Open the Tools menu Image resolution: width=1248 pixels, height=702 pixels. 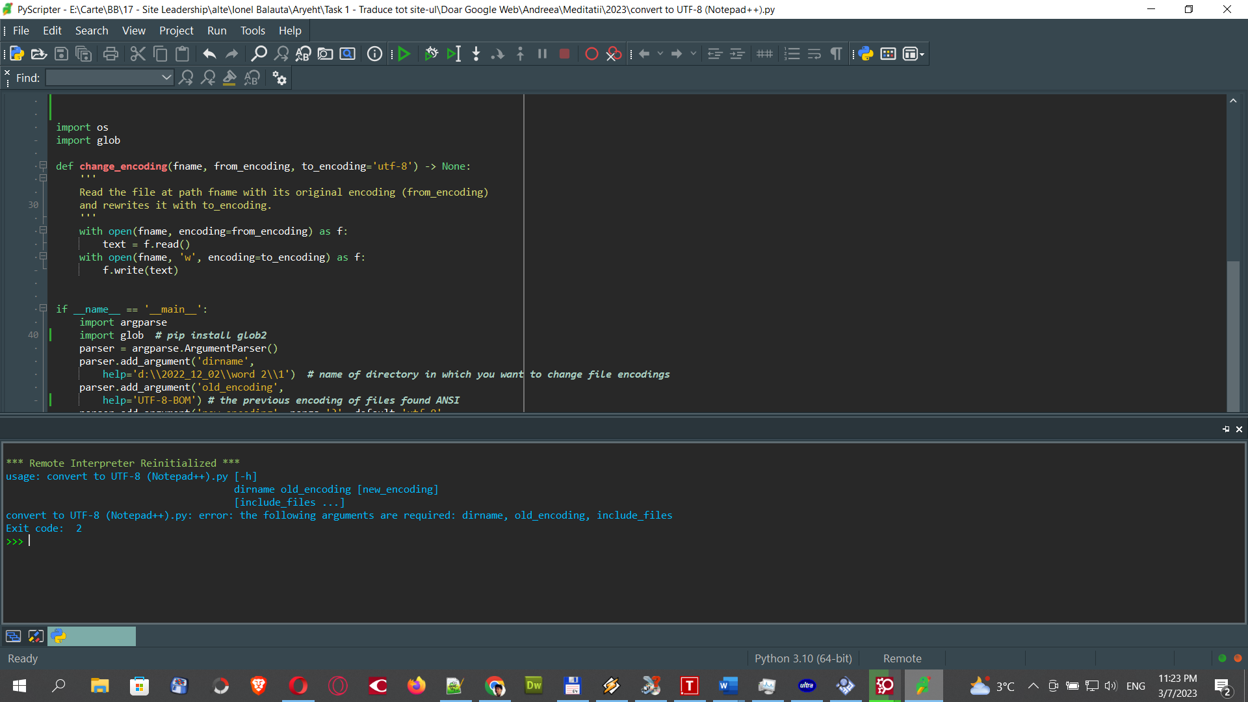[252, 31]
